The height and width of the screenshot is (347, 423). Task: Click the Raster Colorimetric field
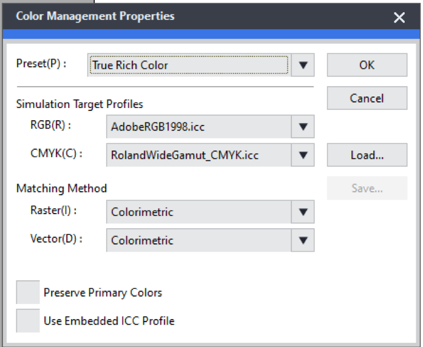[x=198, y=212]
